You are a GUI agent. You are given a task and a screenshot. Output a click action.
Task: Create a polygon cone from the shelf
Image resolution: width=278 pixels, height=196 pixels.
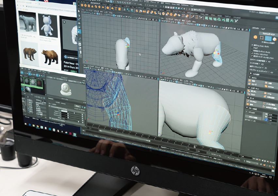92,7
